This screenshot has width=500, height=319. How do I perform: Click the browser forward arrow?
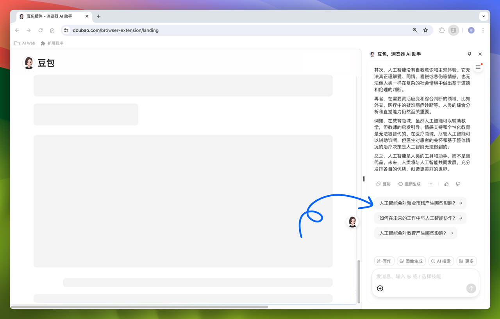29,30
